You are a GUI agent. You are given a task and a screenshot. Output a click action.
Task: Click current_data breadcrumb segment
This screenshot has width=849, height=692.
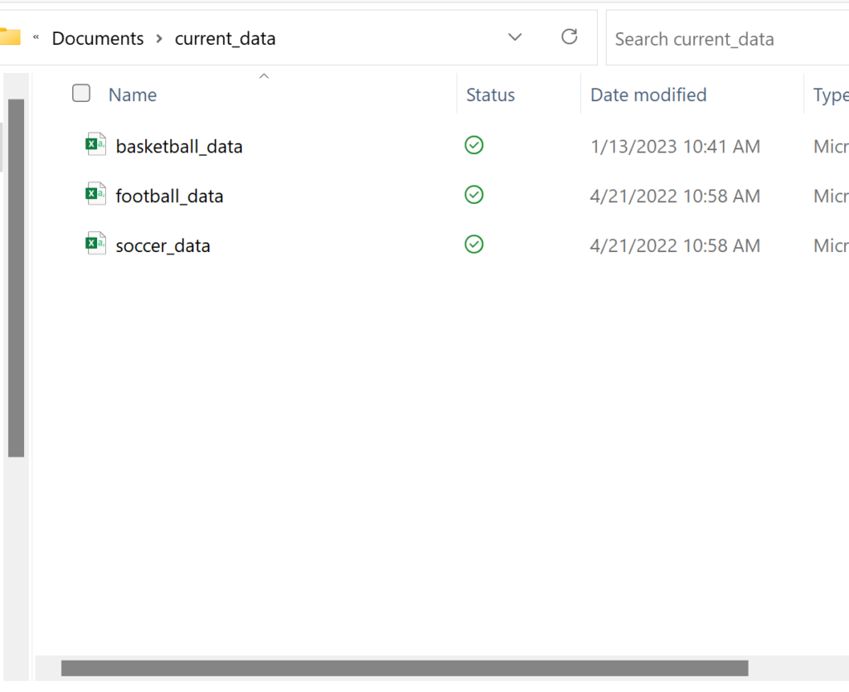[x=226, y=38]
